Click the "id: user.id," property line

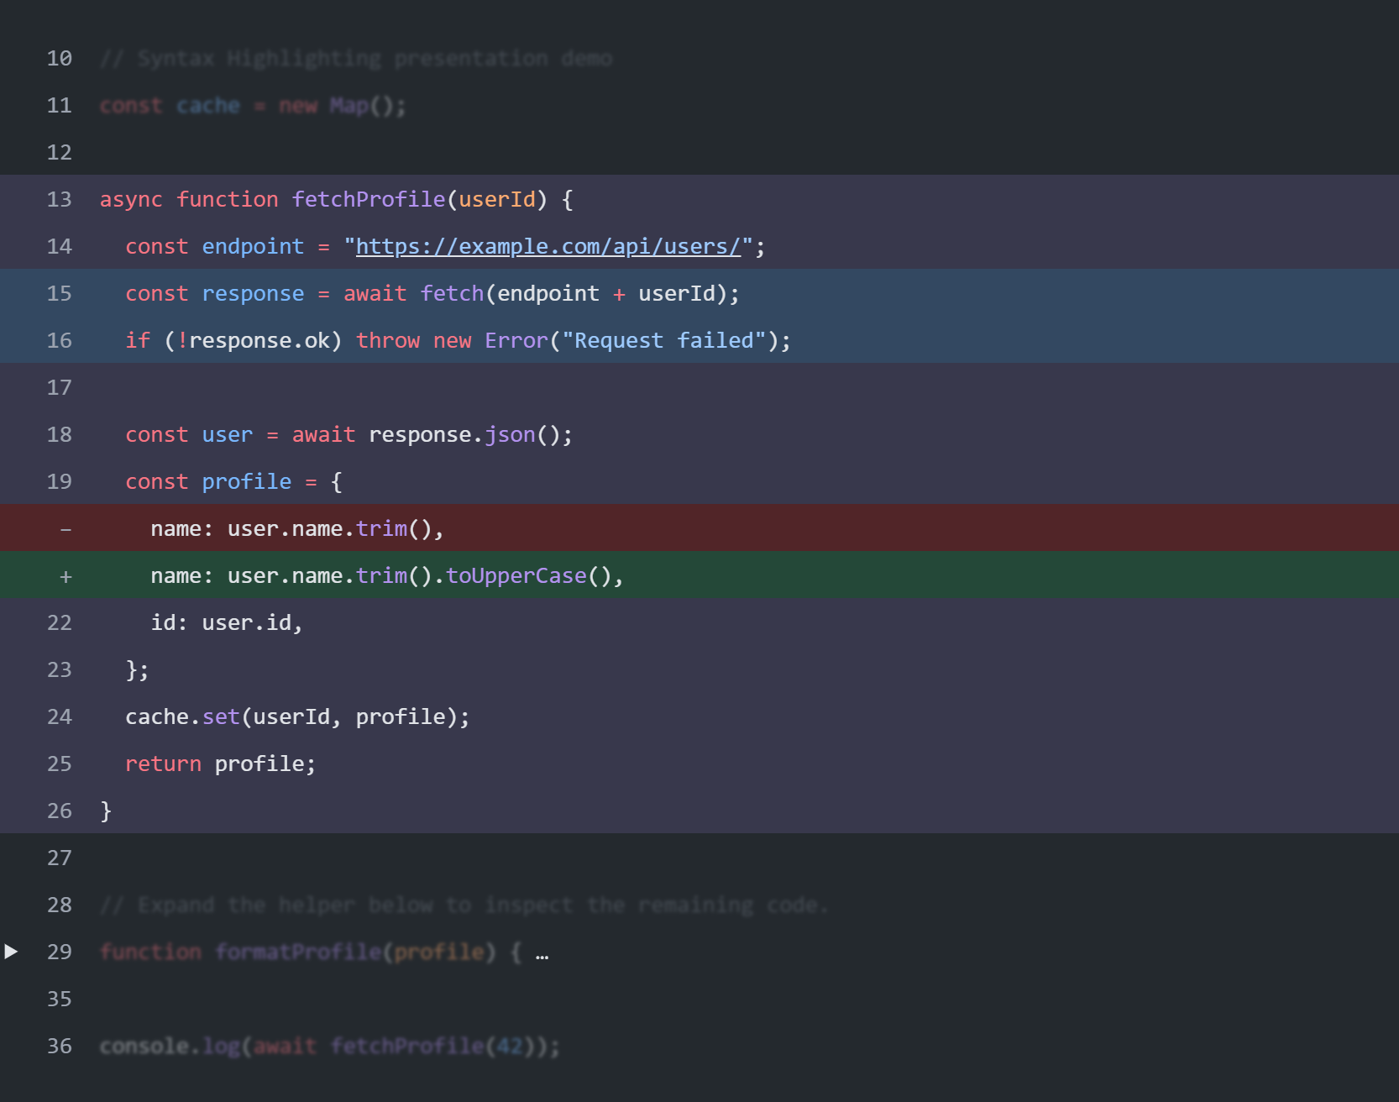[227, 622]
